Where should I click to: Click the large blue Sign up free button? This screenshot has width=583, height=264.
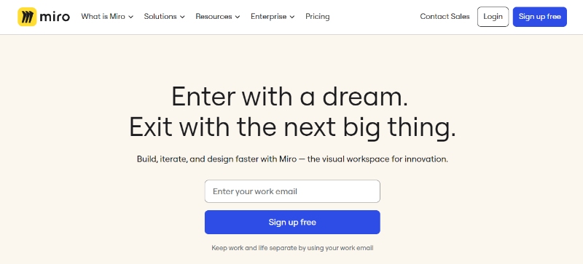point(292,223)
